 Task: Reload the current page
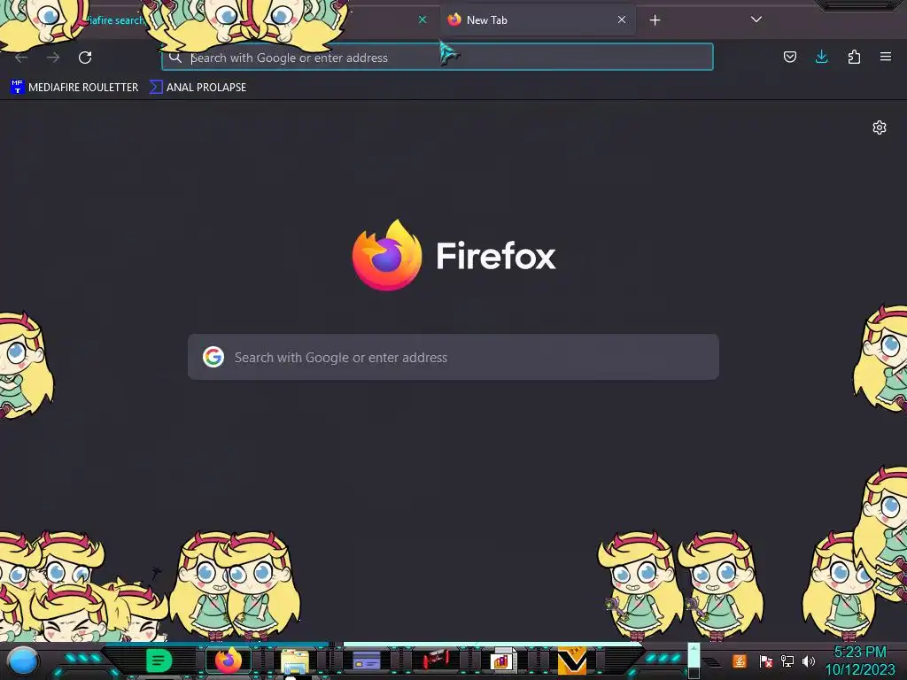(85, 58)
